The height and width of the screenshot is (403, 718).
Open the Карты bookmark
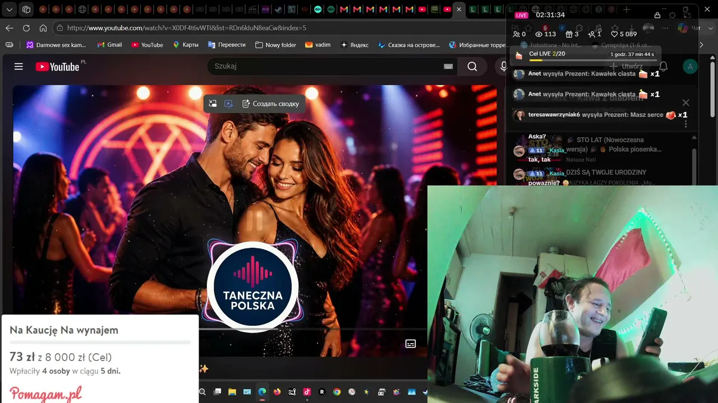coord(185,45)
